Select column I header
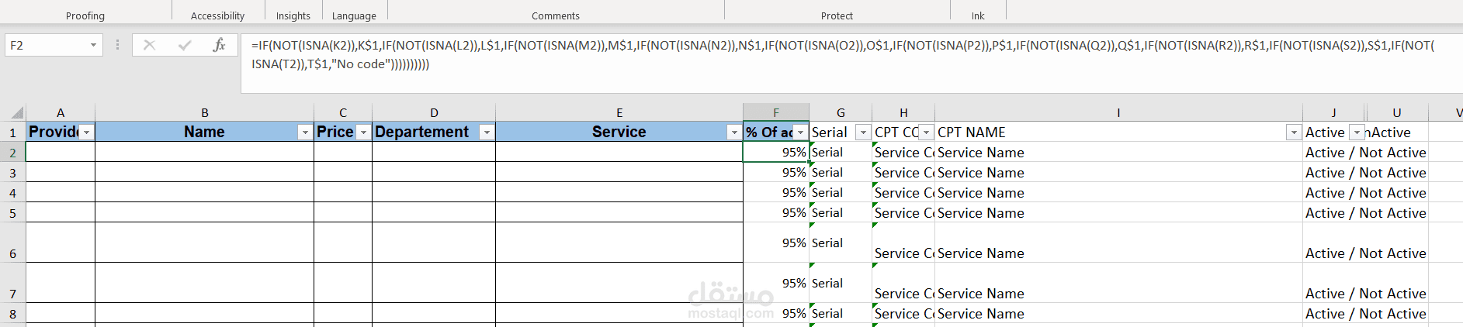This screenshot has width=1463, height=327. coord(1118,112)
